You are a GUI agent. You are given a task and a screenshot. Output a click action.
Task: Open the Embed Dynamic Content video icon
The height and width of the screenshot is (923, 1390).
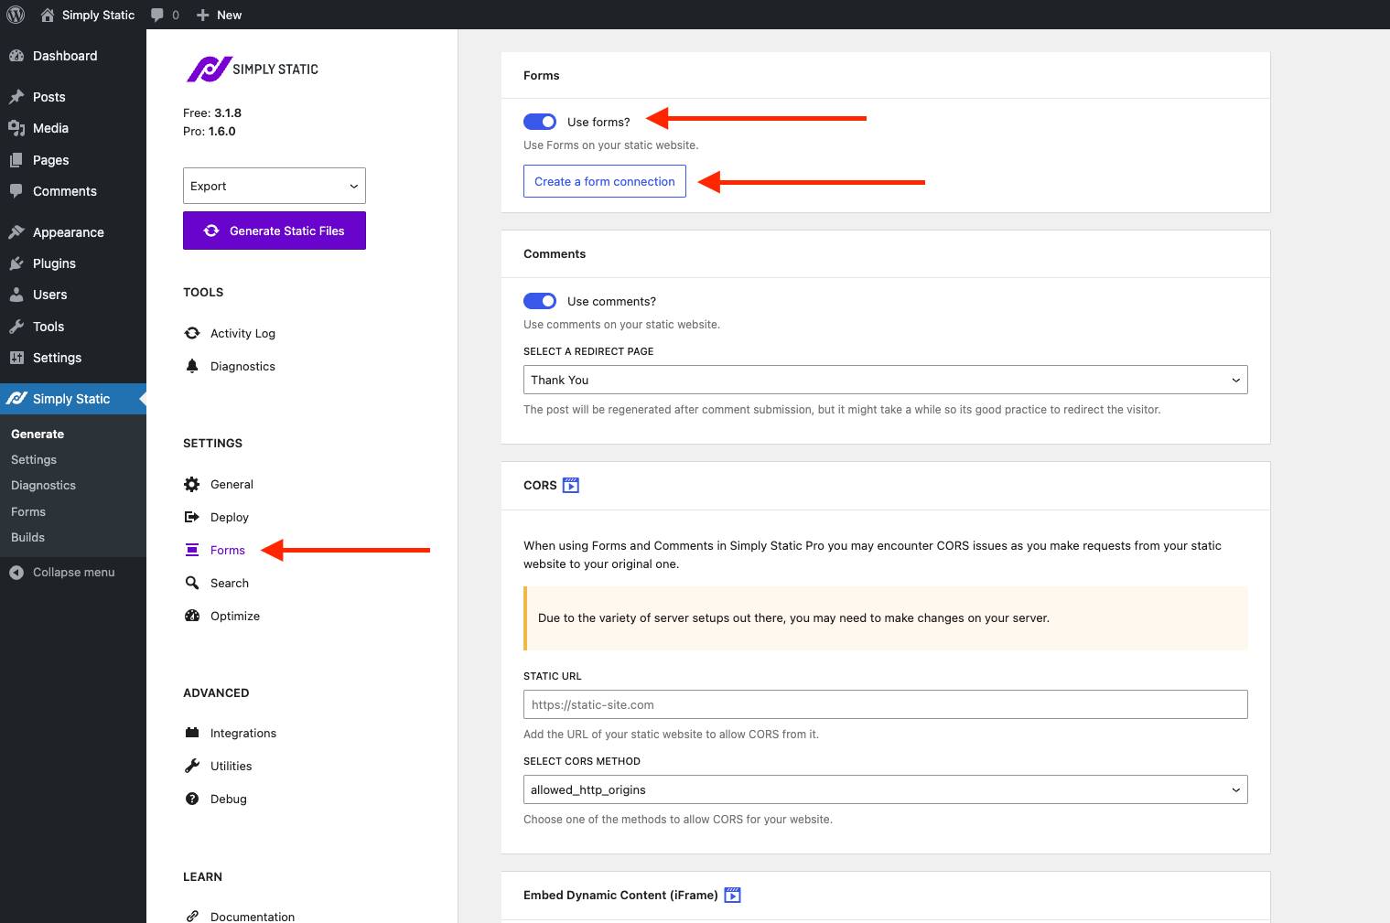pos(732,895)
